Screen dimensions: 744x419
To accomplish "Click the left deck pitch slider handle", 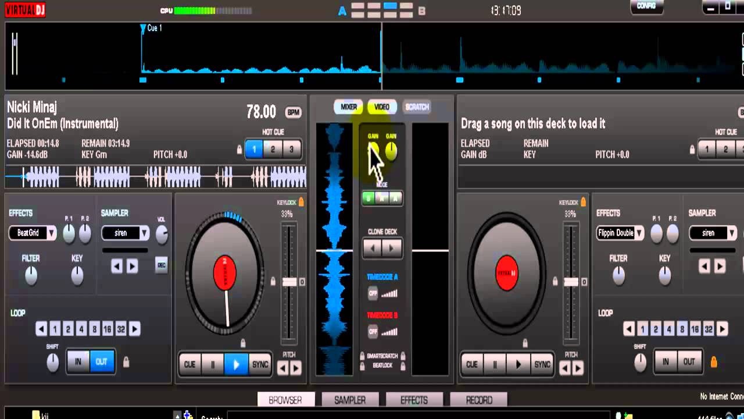I will [x=289, y=282].
